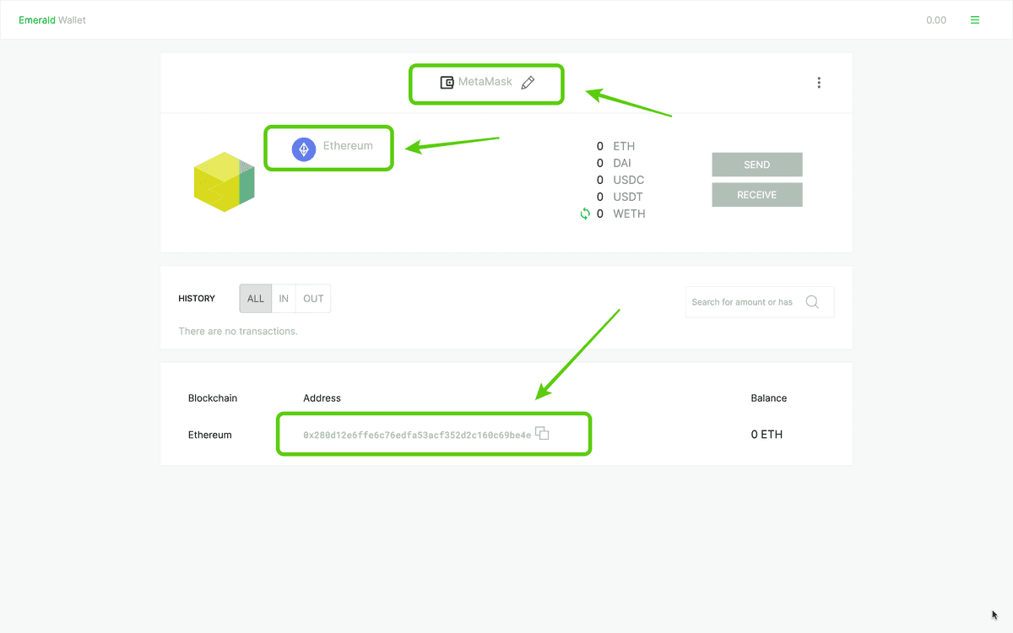Click the cube wallet avatar image
This screenshot has width=1013, height=633.
[x=224, y=181]
